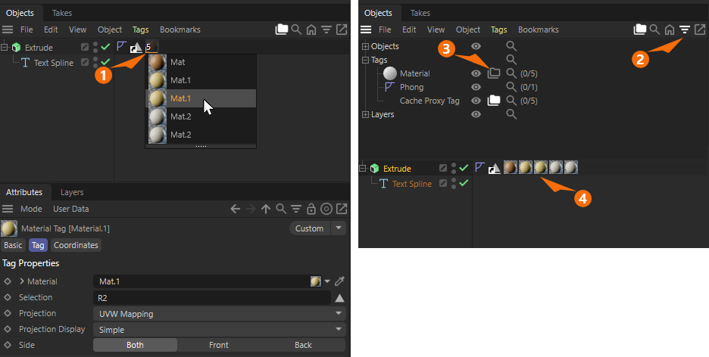
Task: Click the search icon in Tags filter row
Action: [511, 60]
